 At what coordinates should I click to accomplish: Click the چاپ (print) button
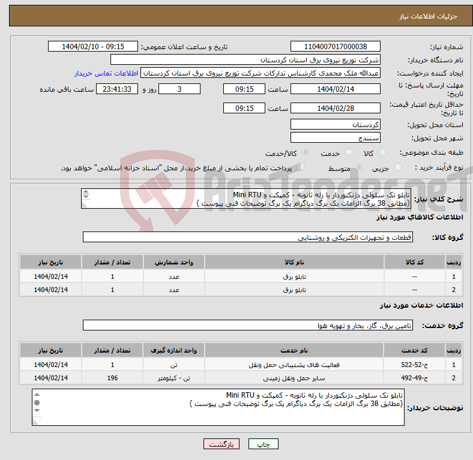[x=263, y=444]
